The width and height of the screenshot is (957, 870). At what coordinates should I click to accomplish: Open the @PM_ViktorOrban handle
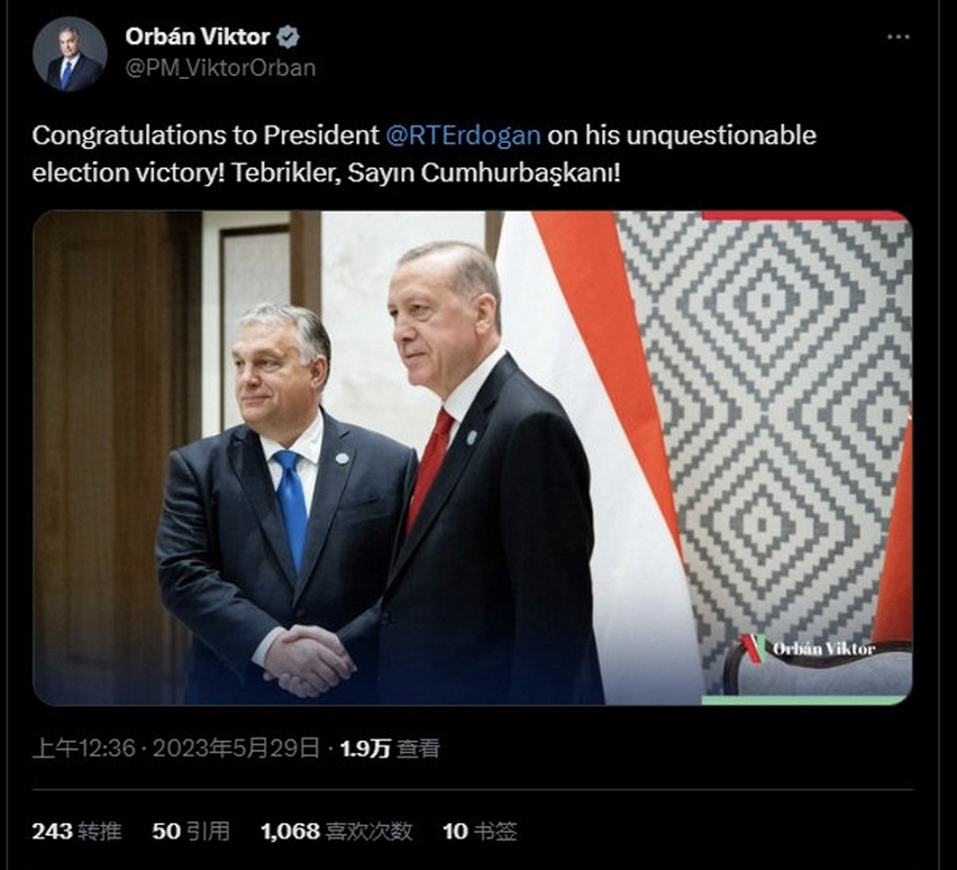[x=221, y=69]
